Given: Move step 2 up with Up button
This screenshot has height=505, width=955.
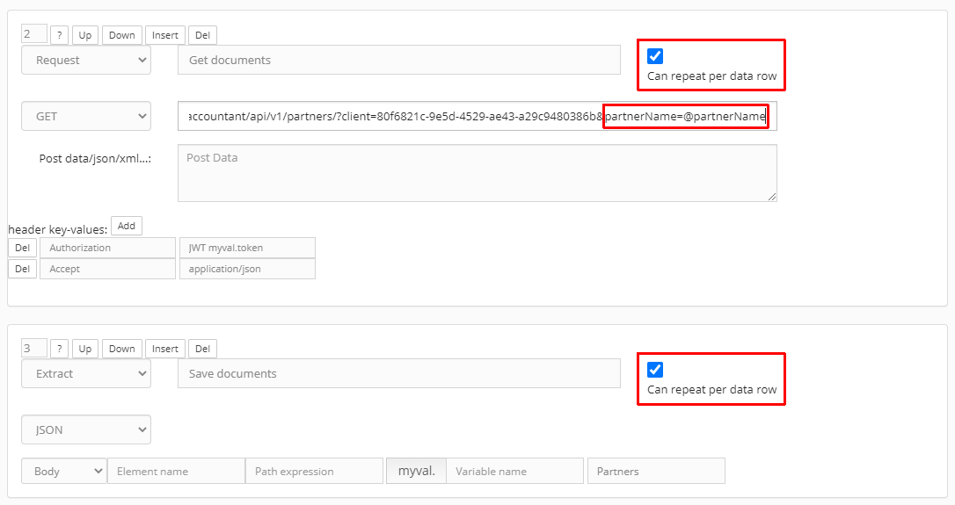Looking at the screenshot, I should (84, 35).
